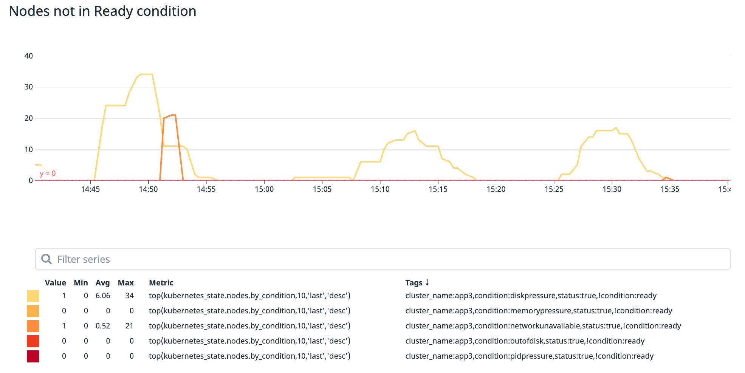
Task: Click the y = 0 marker label on chart
Action: tap(47, 173)
